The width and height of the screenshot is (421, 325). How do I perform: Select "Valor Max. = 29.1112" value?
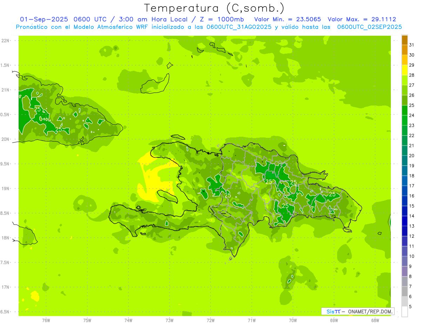tap(362, 19)
